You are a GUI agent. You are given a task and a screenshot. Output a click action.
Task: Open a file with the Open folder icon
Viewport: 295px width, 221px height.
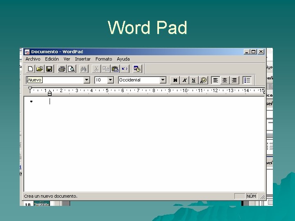[x=40, y=69]
